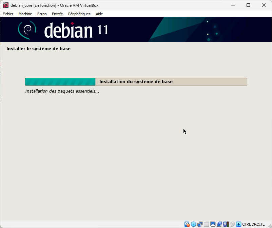272x228 pixels.
Task: Open the Fichier menu
Action: coord(8,14)
